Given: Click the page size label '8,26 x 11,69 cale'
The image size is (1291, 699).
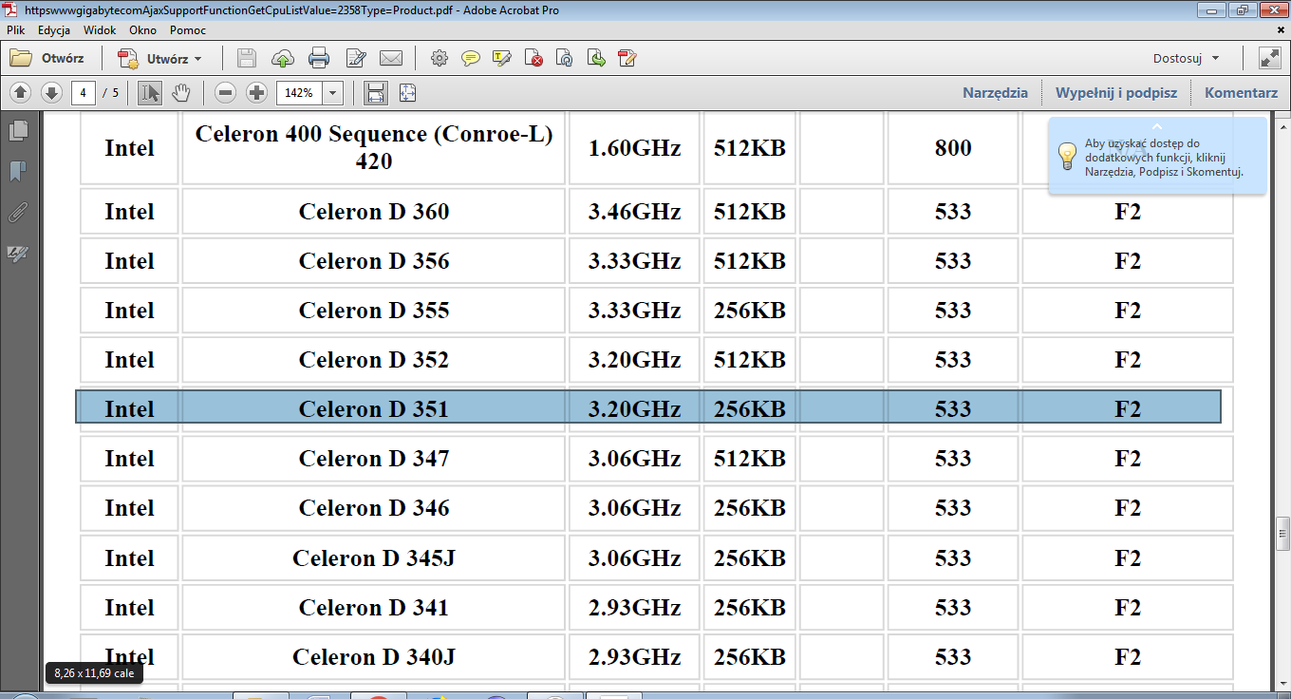Looking at the screenshot, I should coord(94,673).
